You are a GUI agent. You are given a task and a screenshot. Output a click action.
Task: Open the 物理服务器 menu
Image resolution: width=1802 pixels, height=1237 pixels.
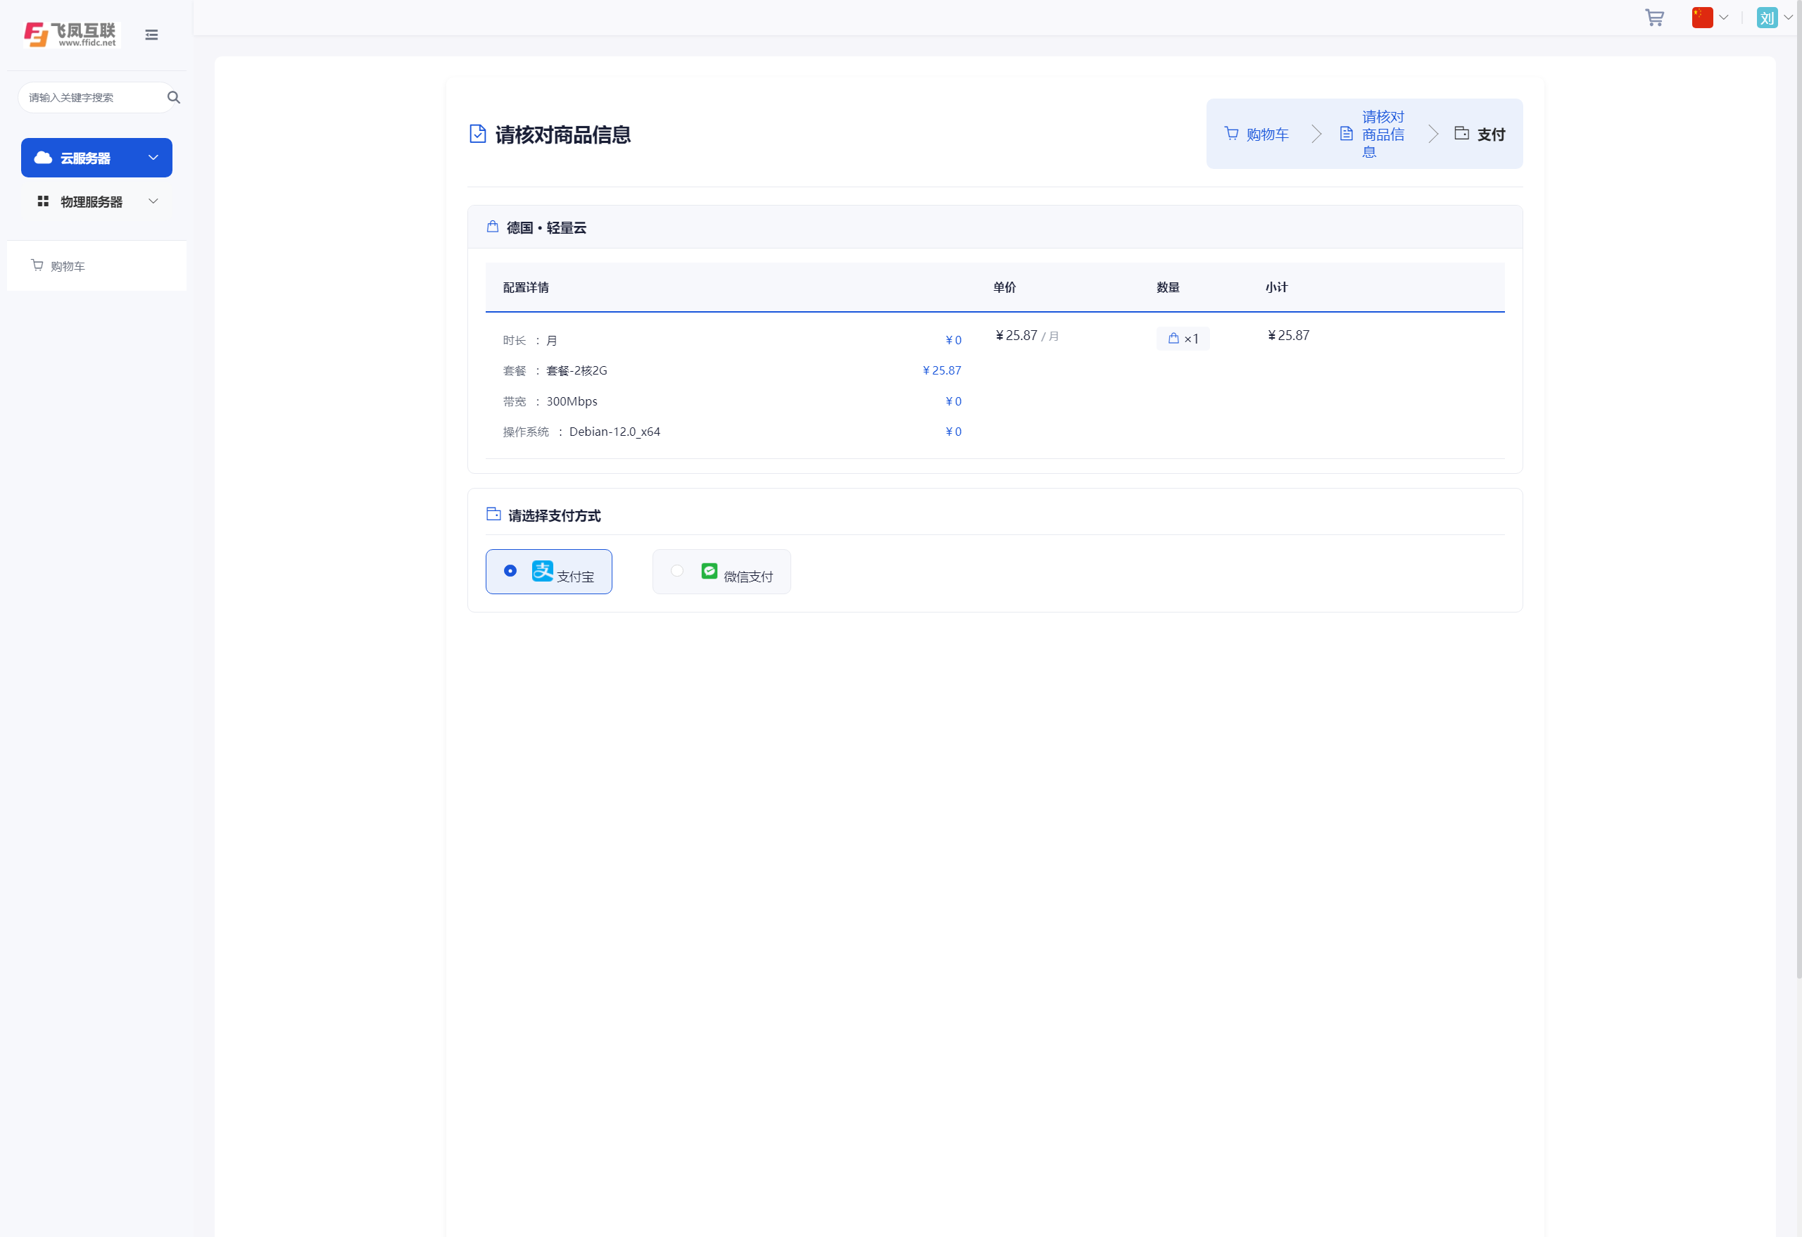[97, 201]
